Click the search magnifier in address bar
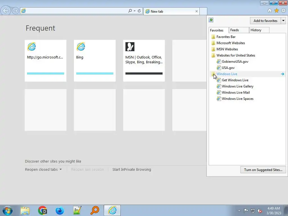 point(130,11)
